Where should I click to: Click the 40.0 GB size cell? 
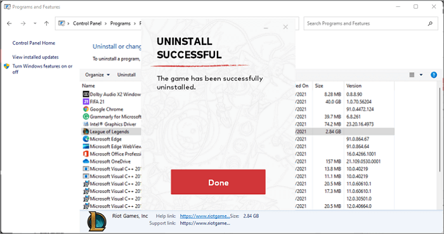[x=333, y=102]
